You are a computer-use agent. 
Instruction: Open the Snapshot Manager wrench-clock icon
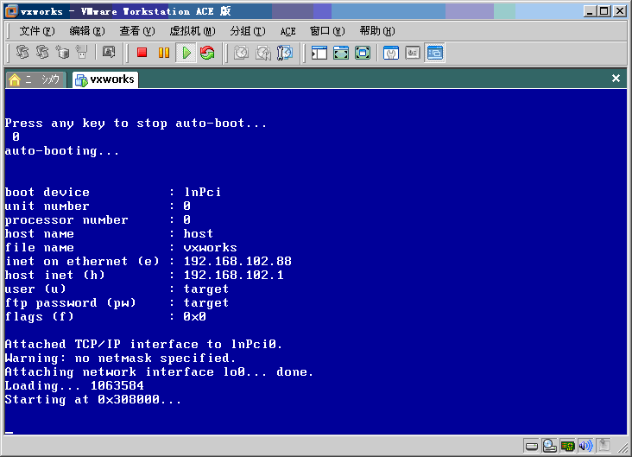pyautogui.click(x=285, y=53)
